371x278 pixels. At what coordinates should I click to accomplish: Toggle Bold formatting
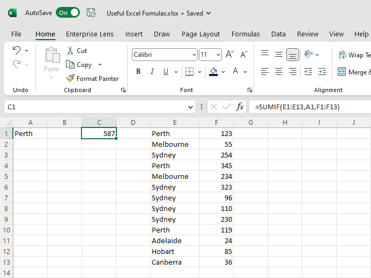[138, 72]
